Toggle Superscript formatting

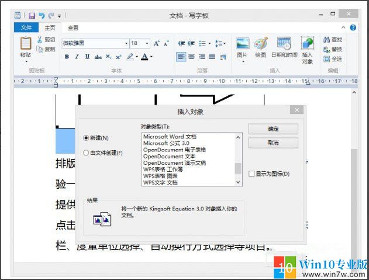(118, 57)
